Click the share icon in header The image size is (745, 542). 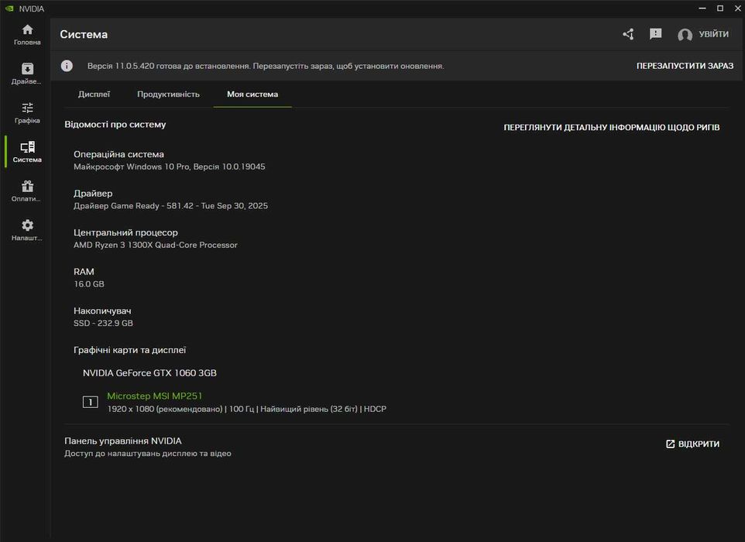point(628,34)
